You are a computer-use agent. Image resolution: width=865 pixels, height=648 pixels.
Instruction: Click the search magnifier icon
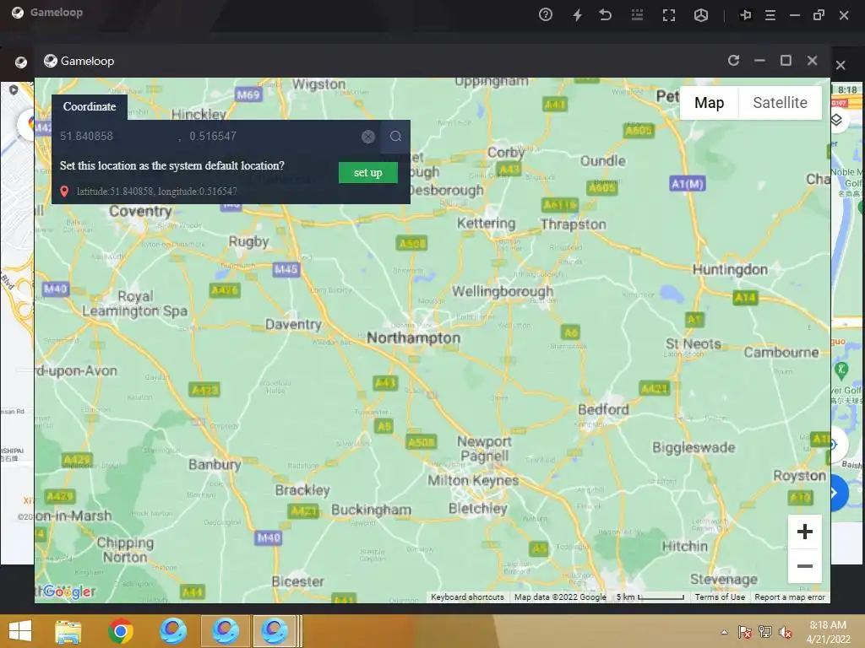395,136
